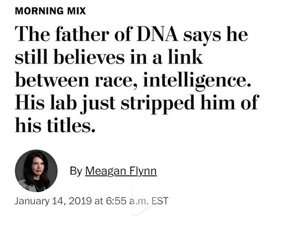Click the 6:55 a.m. EST timestamp
The height and width of the screenshot is (225, 297).
[x=137, y=201]
